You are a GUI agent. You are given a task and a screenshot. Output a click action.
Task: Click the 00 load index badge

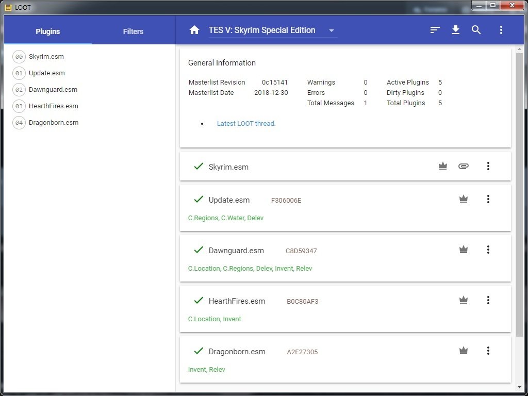[19, 57]
